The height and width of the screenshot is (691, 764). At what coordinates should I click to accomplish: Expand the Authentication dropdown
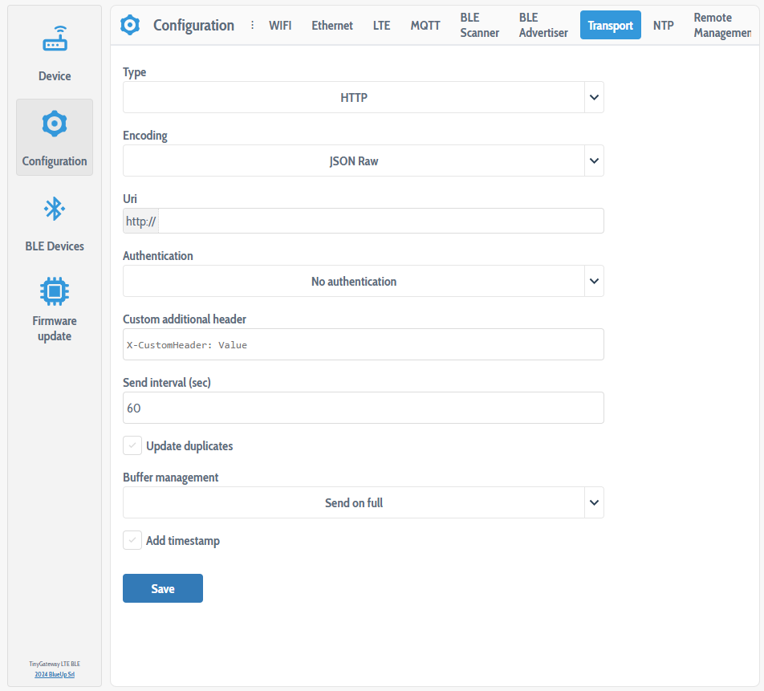point(363,281)
